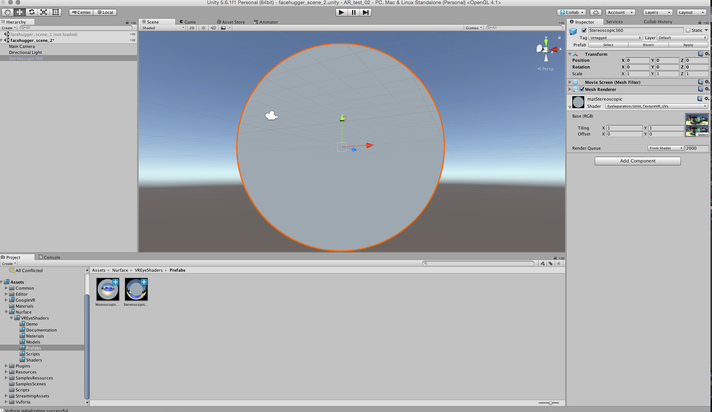
Task: Switch to the Console tab
Action: point(49,257)
